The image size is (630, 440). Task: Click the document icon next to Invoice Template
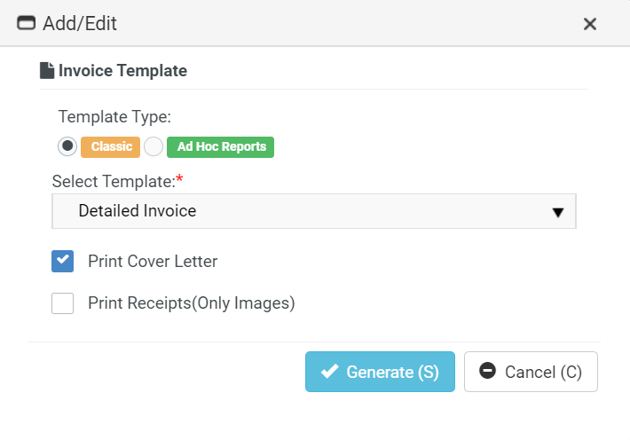[47, 71]
